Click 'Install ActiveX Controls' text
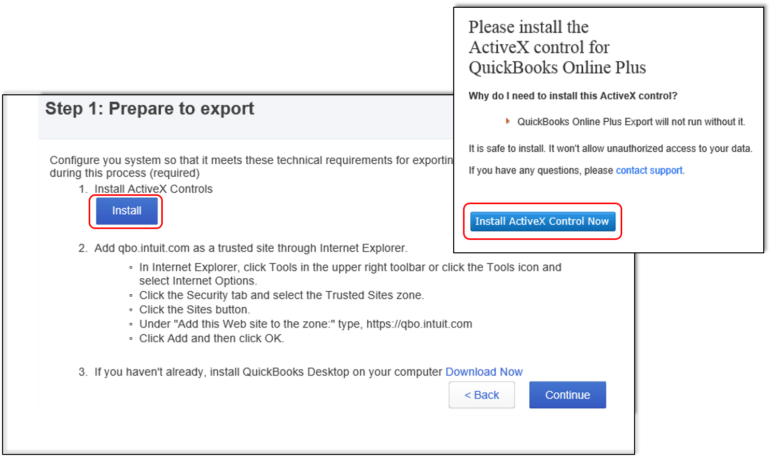The width and height of the screenshot is (771, 457). point(153,189)
